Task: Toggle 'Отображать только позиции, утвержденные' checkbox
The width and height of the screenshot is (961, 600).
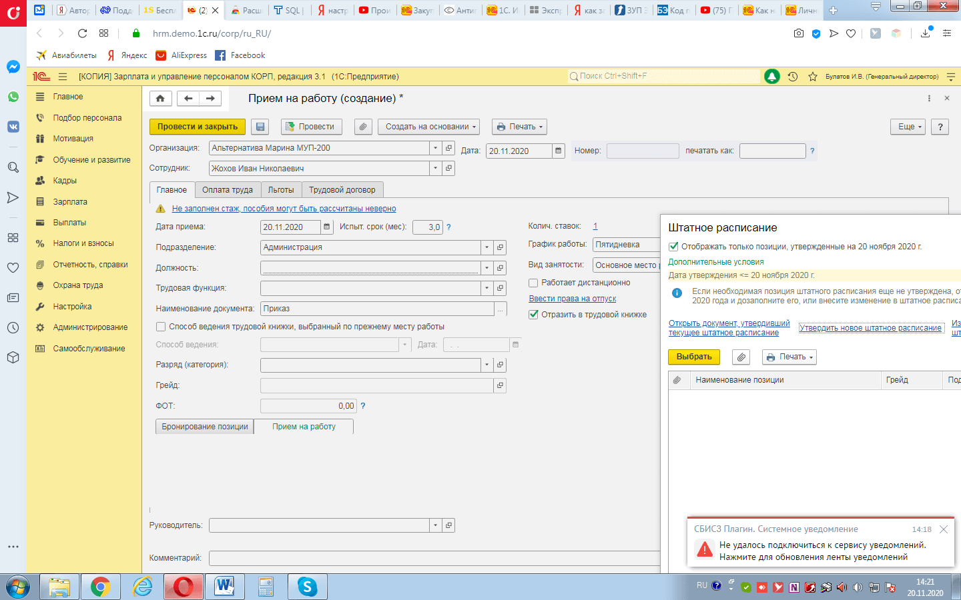Action: pyautogui.click(x=673, y=247)
